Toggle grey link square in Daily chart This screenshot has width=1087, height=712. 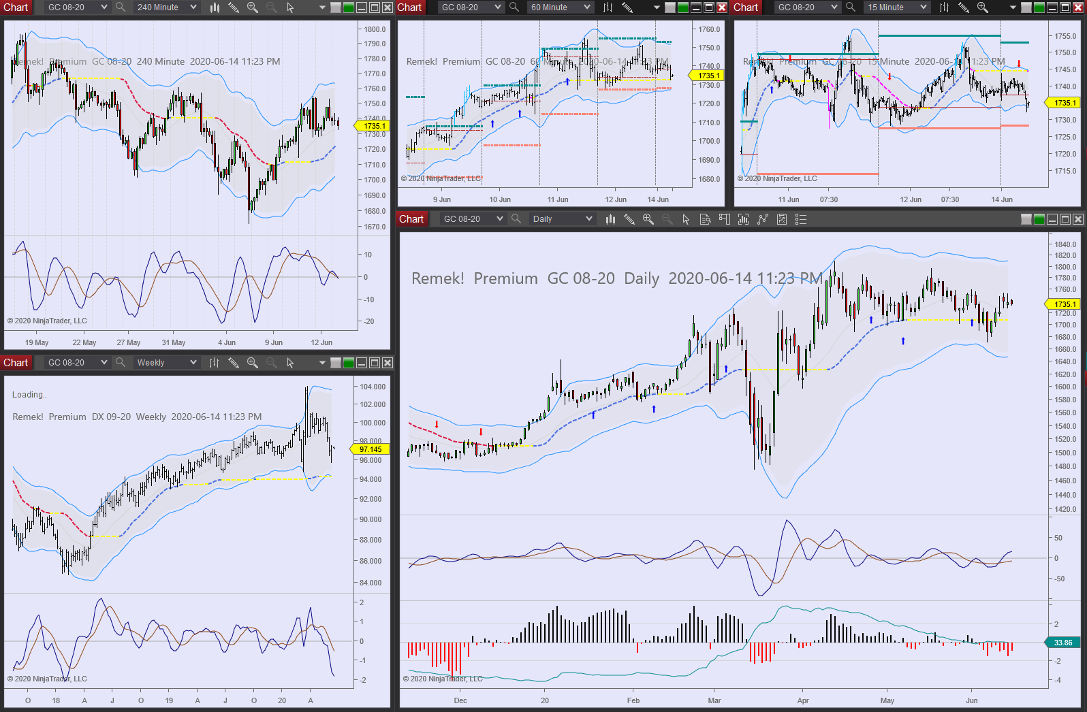coord(1026,219)
